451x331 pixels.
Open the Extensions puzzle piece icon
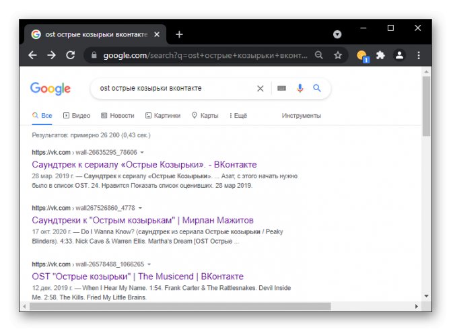[x=380, y=55]
